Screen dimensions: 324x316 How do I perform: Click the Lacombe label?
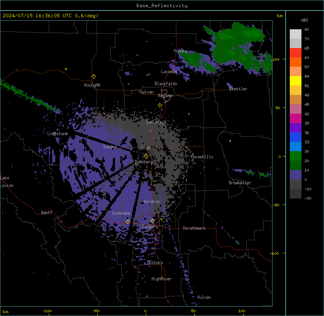point(169,72)
